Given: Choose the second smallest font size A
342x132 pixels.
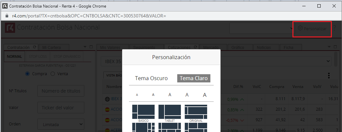Looking at the screenshot, I should click(153, 95).
